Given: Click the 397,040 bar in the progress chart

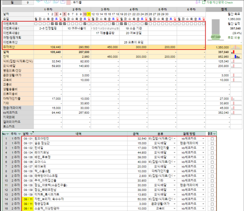Looking at the screenshot, I should pos(215,37).
